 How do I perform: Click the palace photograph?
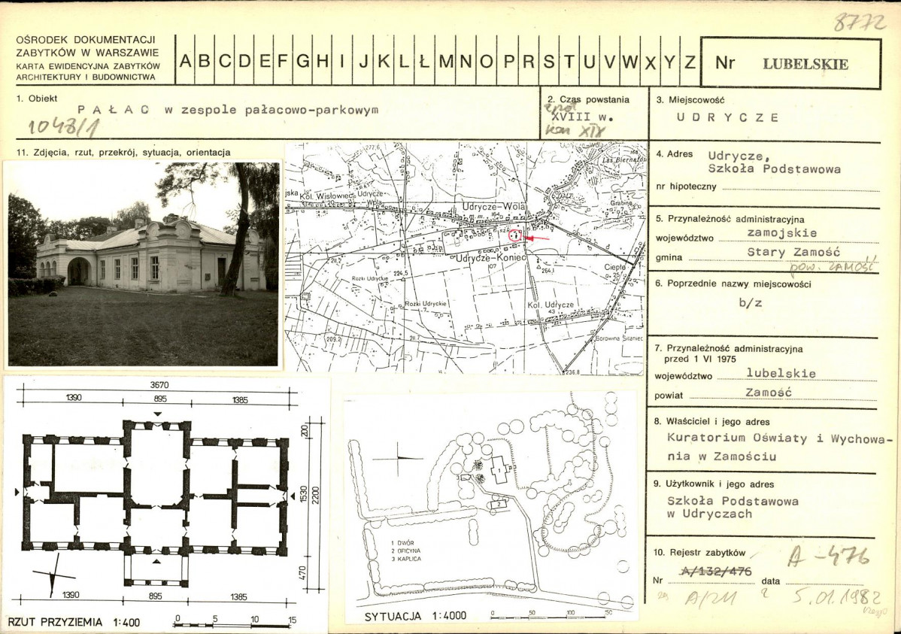pos(143,264)
